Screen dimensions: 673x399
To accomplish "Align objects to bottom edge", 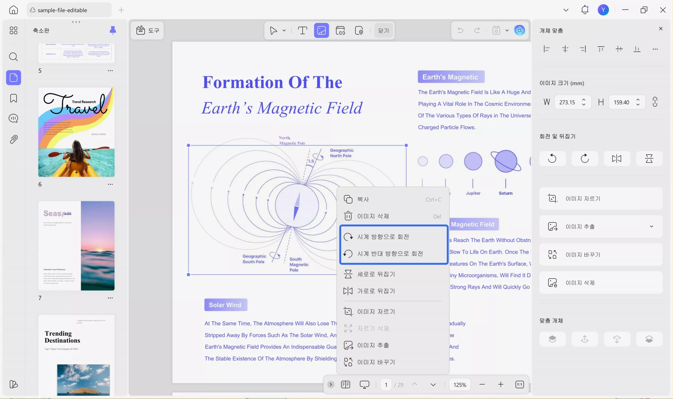I will pyautogui.click(x=637, y=49).
